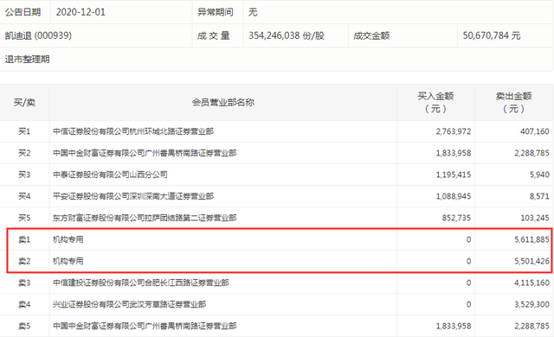Click the 公告日期 label

point(23,12)
